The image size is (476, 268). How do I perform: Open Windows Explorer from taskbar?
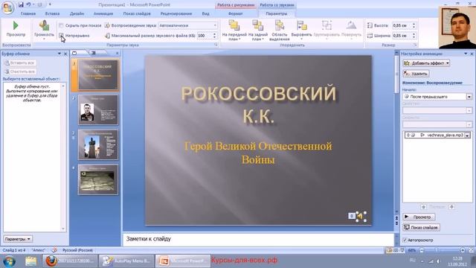point(30,261)
